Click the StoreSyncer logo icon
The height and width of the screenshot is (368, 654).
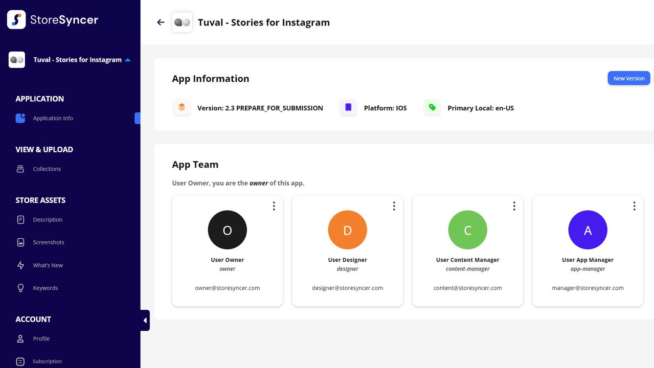(16, 20)
